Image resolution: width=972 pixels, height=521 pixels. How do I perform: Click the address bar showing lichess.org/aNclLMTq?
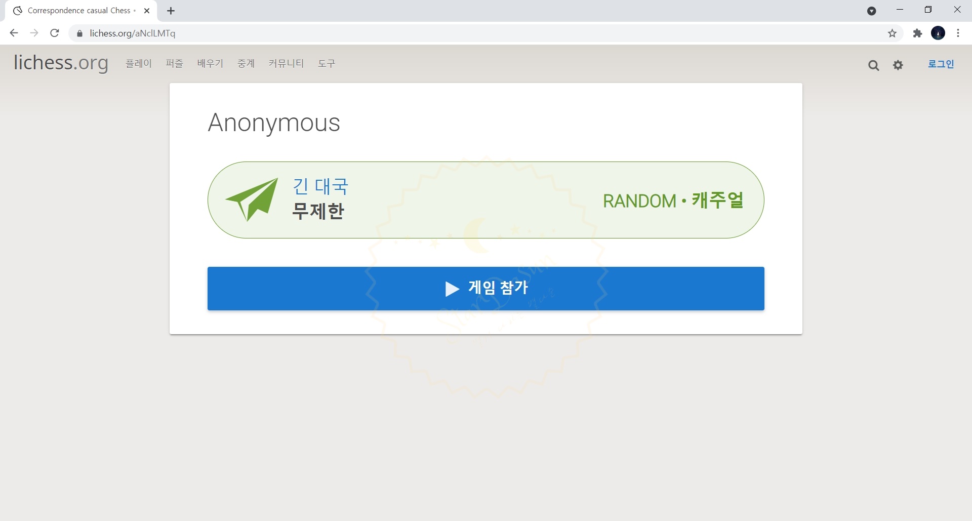point(481,33)
